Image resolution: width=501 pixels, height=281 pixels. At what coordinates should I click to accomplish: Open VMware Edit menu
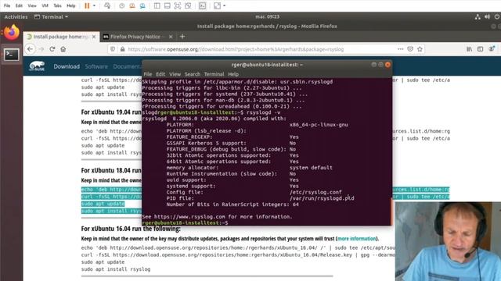click(x=19, y=5)
